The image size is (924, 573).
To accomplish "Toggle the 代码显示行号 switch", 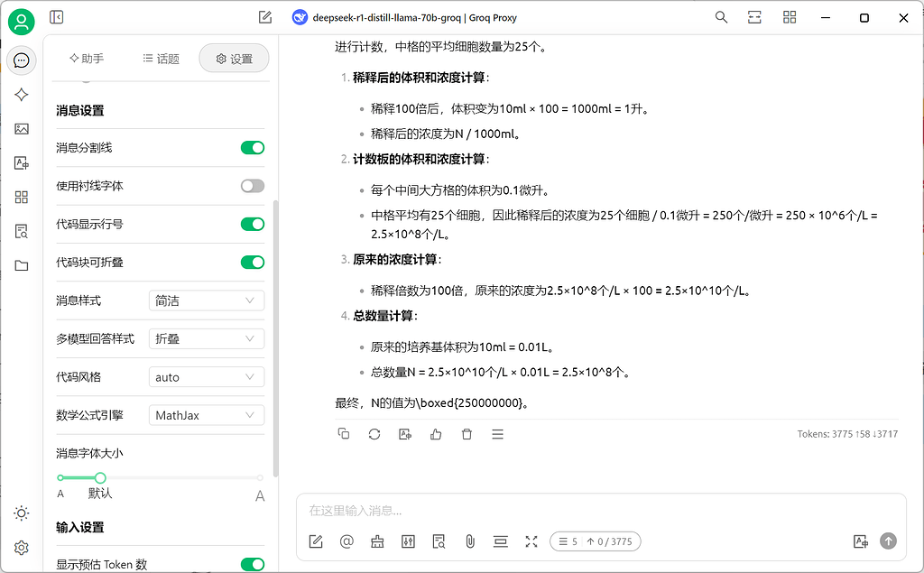I will click(x=253, y=224).
